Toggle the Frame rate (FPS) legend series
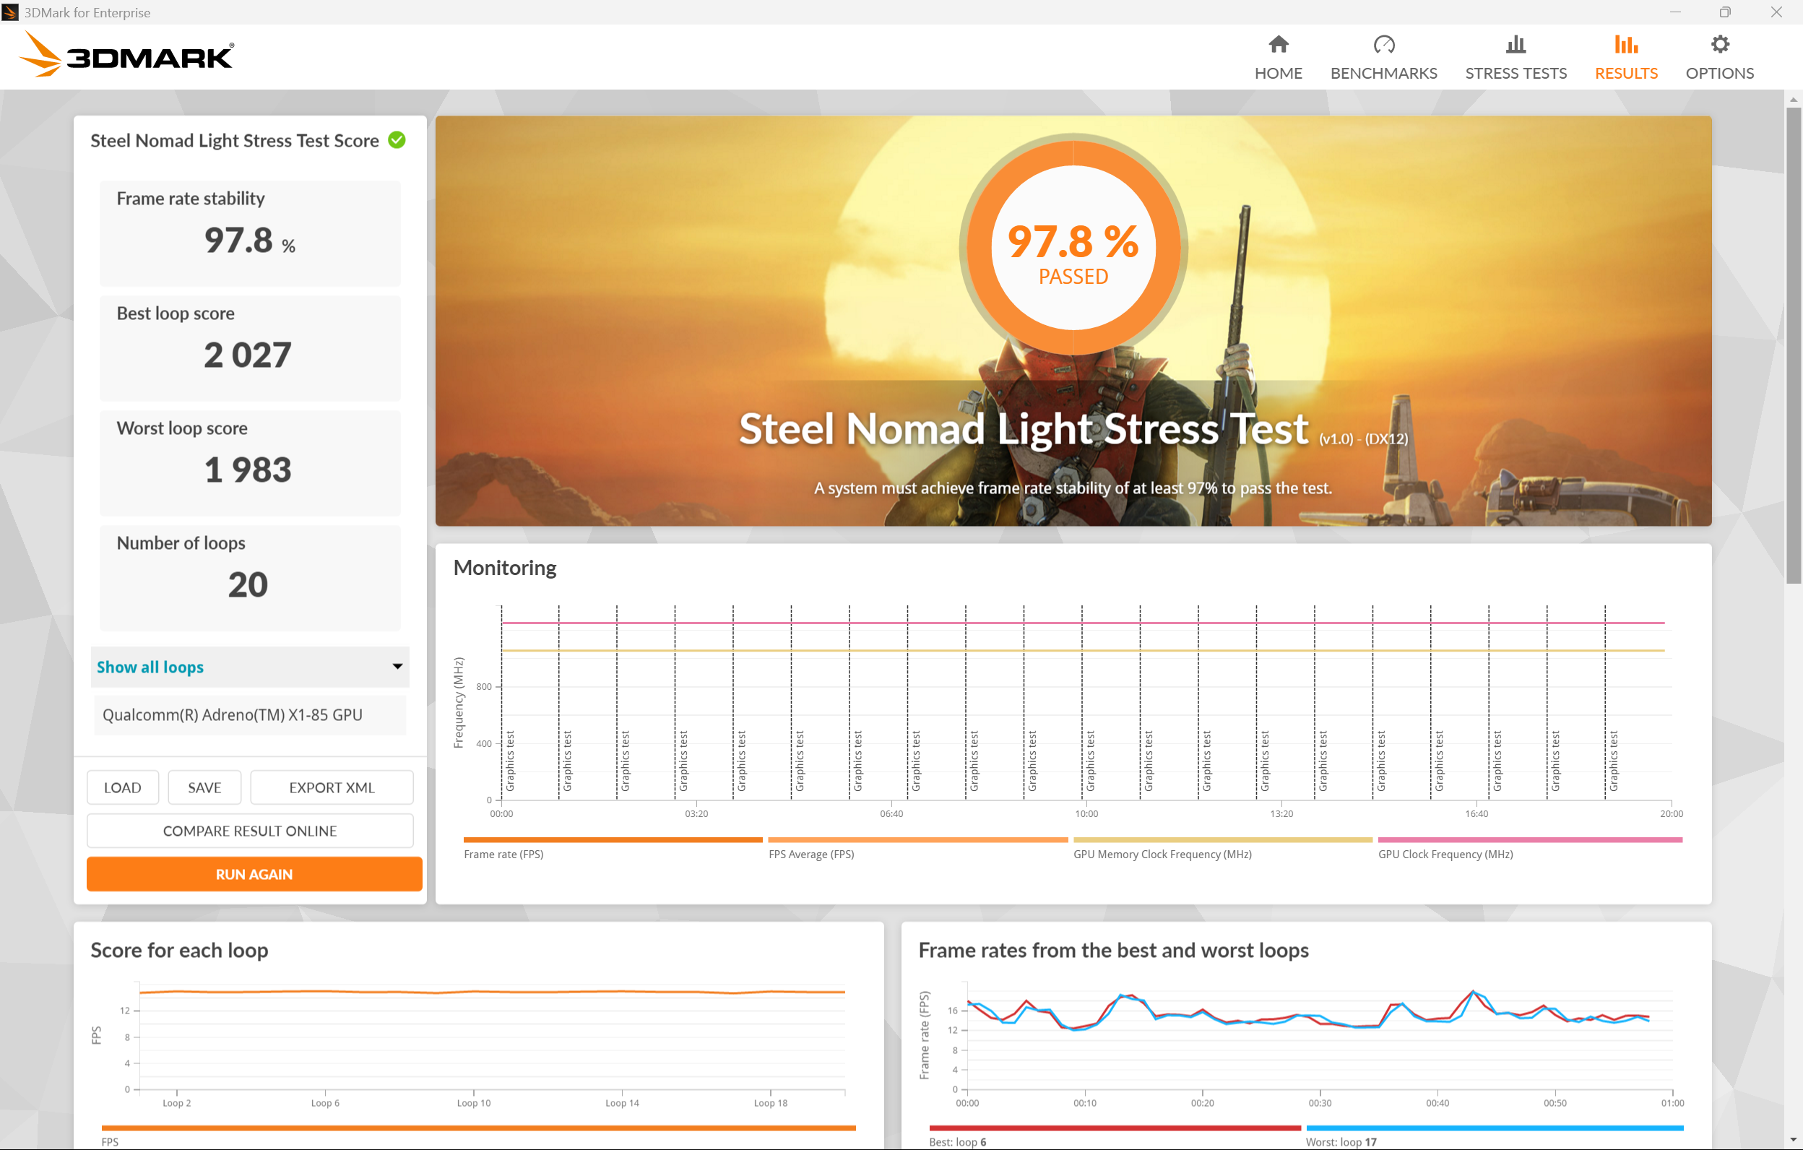The height and width of the screenshot is (1150, 1803). [503, 854]
